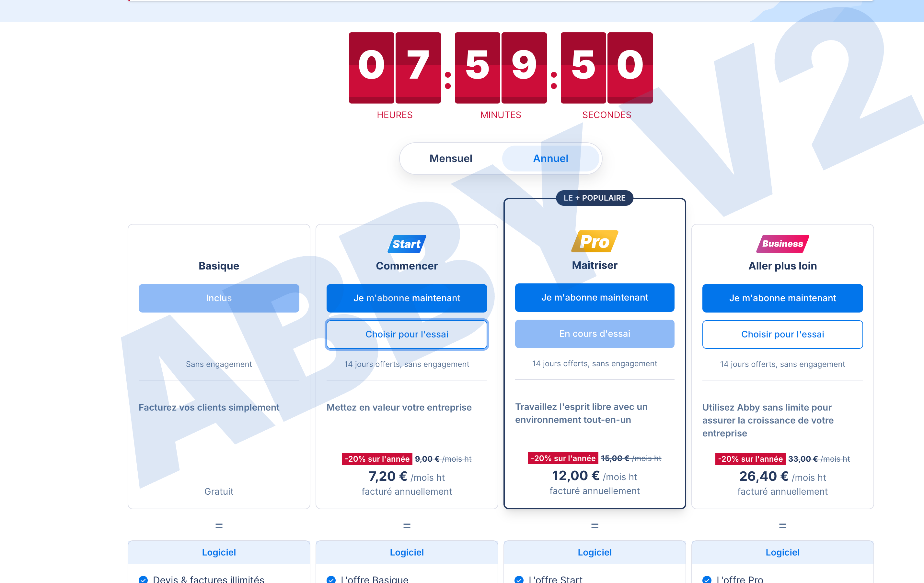
Task: Open the Logiciel section under Maitriser
Action: 595,552
